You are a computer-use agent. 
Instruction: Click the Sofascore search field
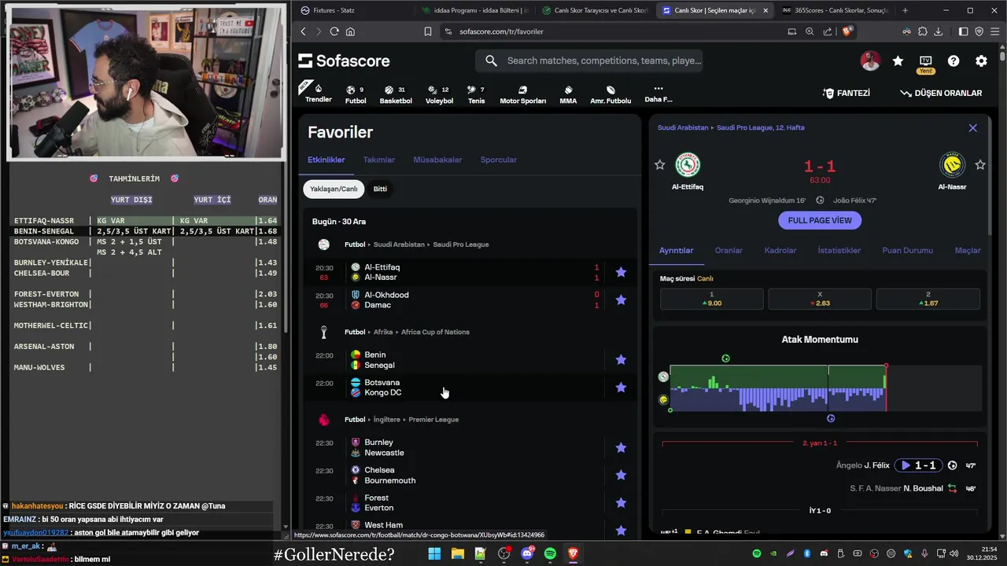click(x=589, y=61)
